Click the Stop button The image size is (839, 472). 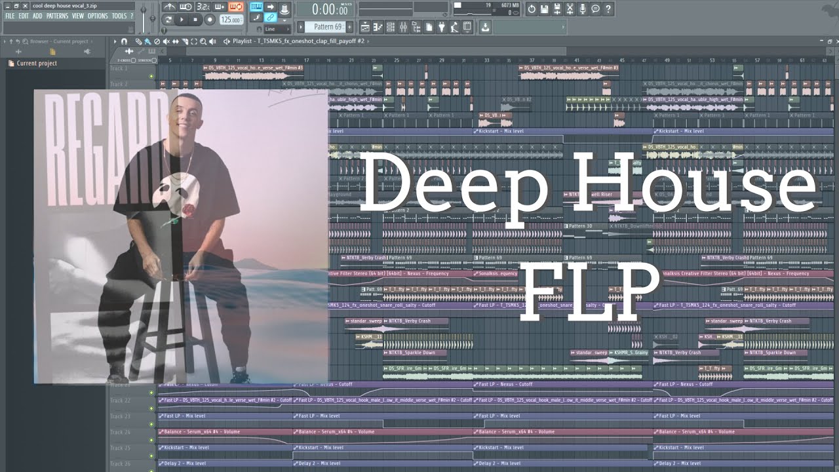point(195,20)
